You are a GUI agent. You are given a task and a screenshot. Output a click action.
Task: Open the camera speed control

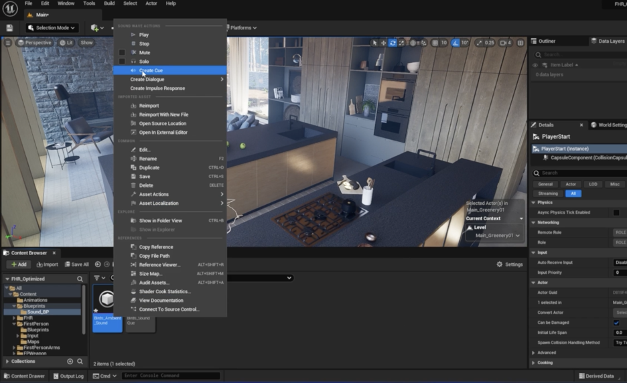(x=506, y=42)
